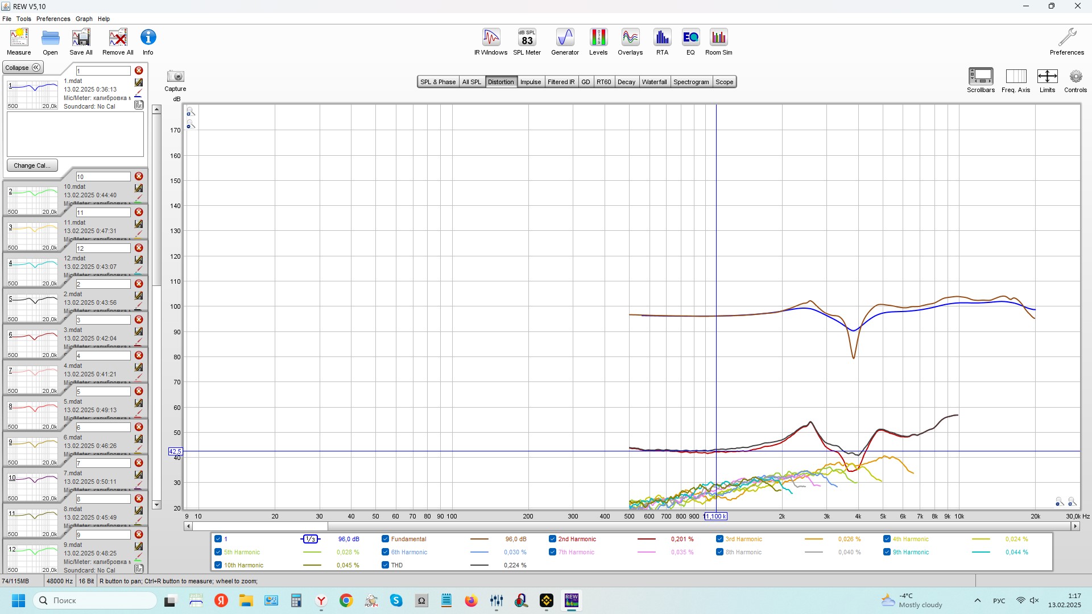Open Preferences wrench icon

pos(1067,42)
